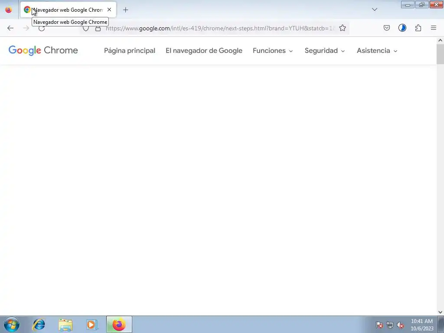Image resolution: width=444 pixels, height=333 pixels.
Task: Open a new tab with plus button
Action: click(x=125, y=10)
